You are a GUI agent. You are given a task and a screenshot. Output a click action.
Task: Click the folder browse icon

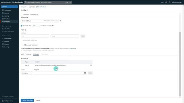[85, 73]
